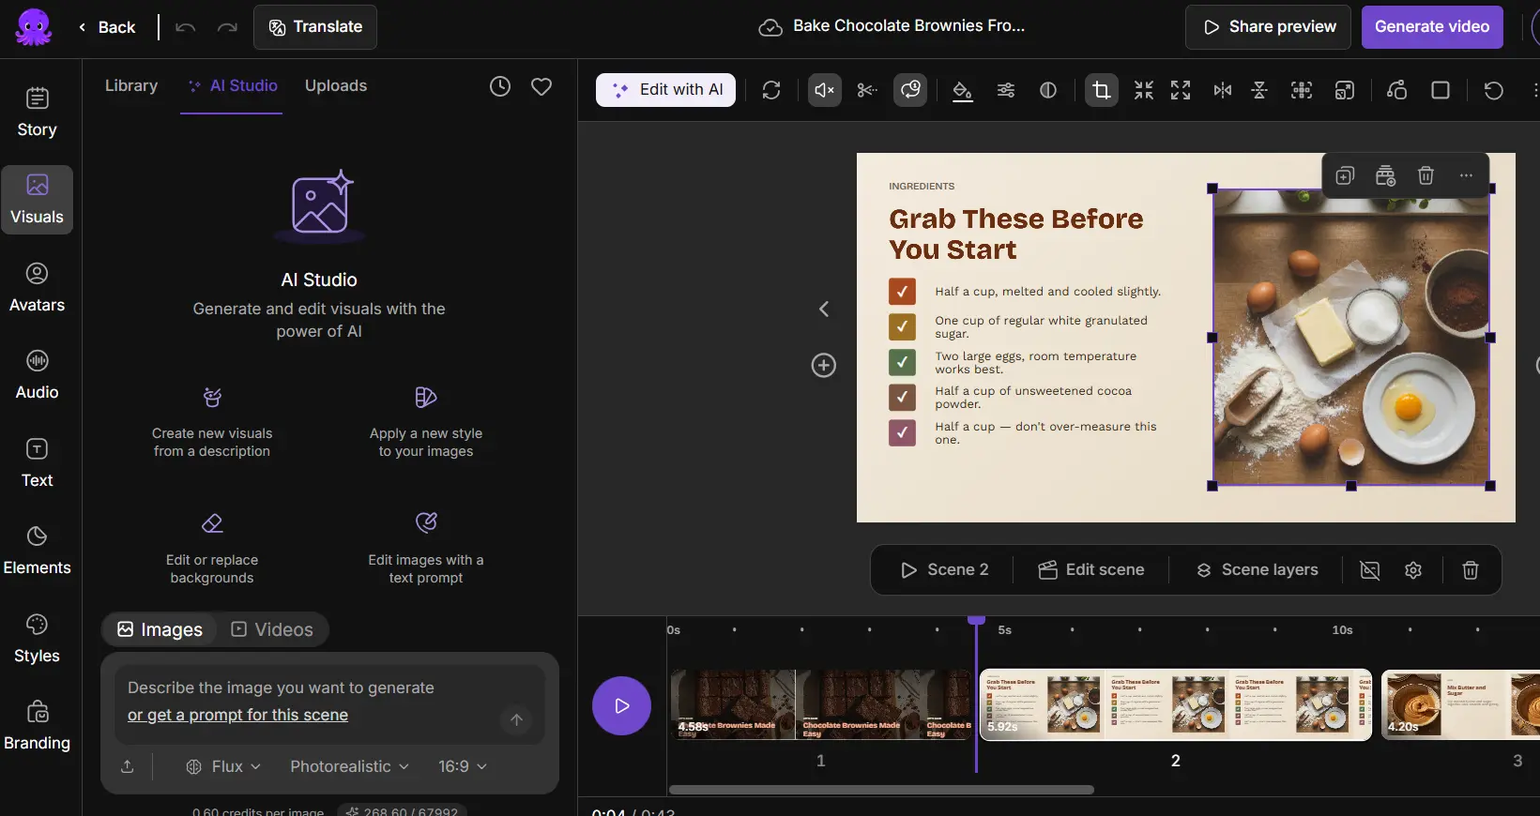Click the horizontal timeline scrollbar

881,790
